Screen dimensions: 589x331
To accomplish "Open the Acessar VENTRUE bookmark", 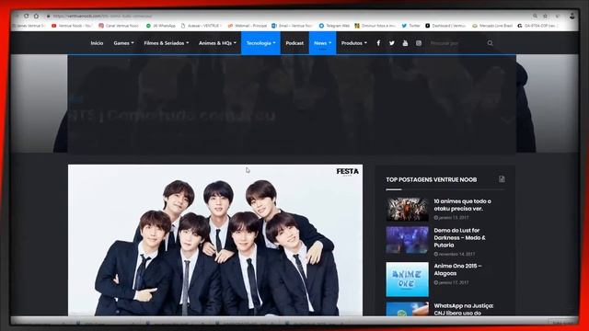I will pos(201,26).
